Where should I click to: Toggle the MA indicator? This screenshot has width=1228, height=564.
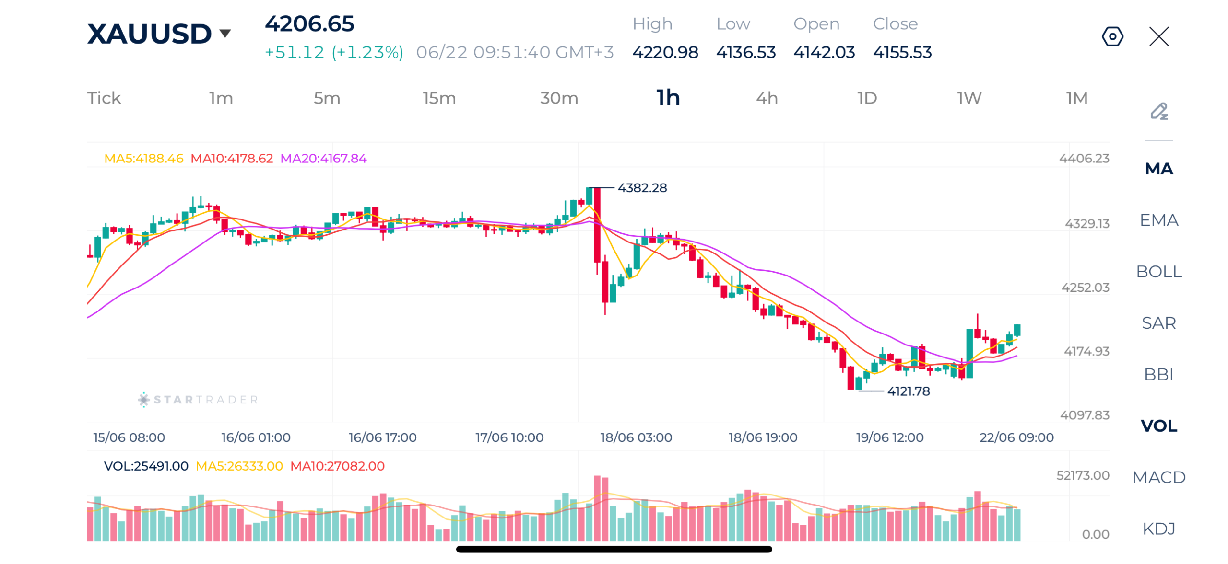[x=1158, y=168]
